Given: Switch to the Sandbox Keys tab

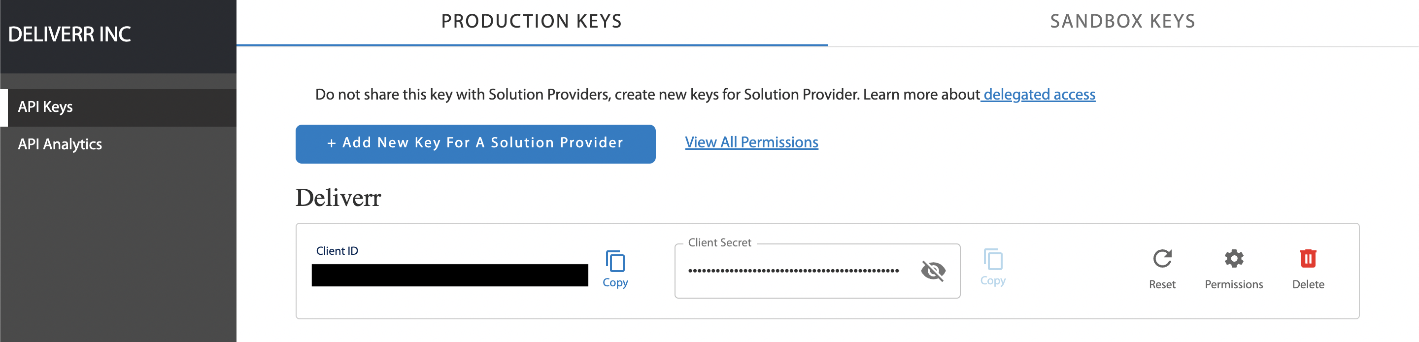Looking at the screenshot, I should (x=1123, y=22).
